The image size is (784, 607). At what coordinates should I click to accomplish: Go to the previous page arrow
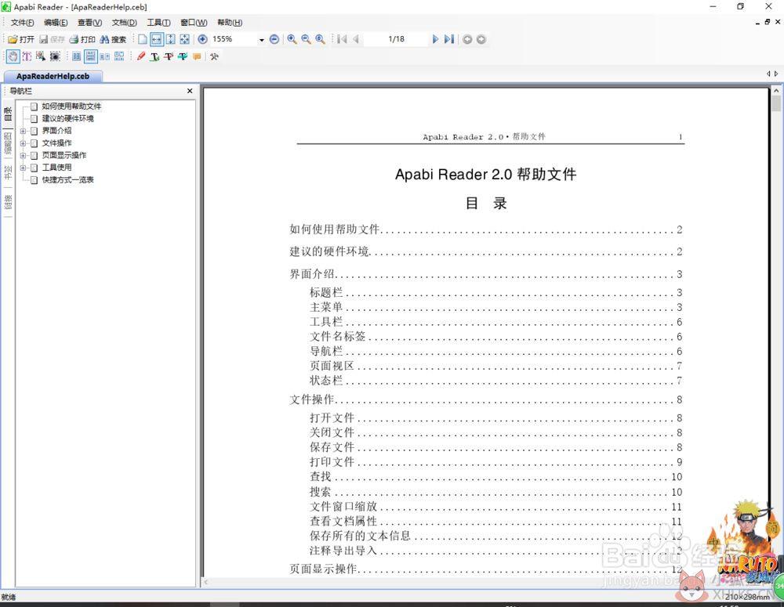click(x=356, y=39)
